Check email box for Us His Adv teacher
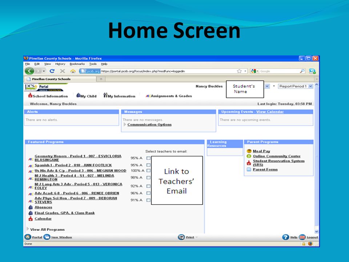 pos(148,171)
